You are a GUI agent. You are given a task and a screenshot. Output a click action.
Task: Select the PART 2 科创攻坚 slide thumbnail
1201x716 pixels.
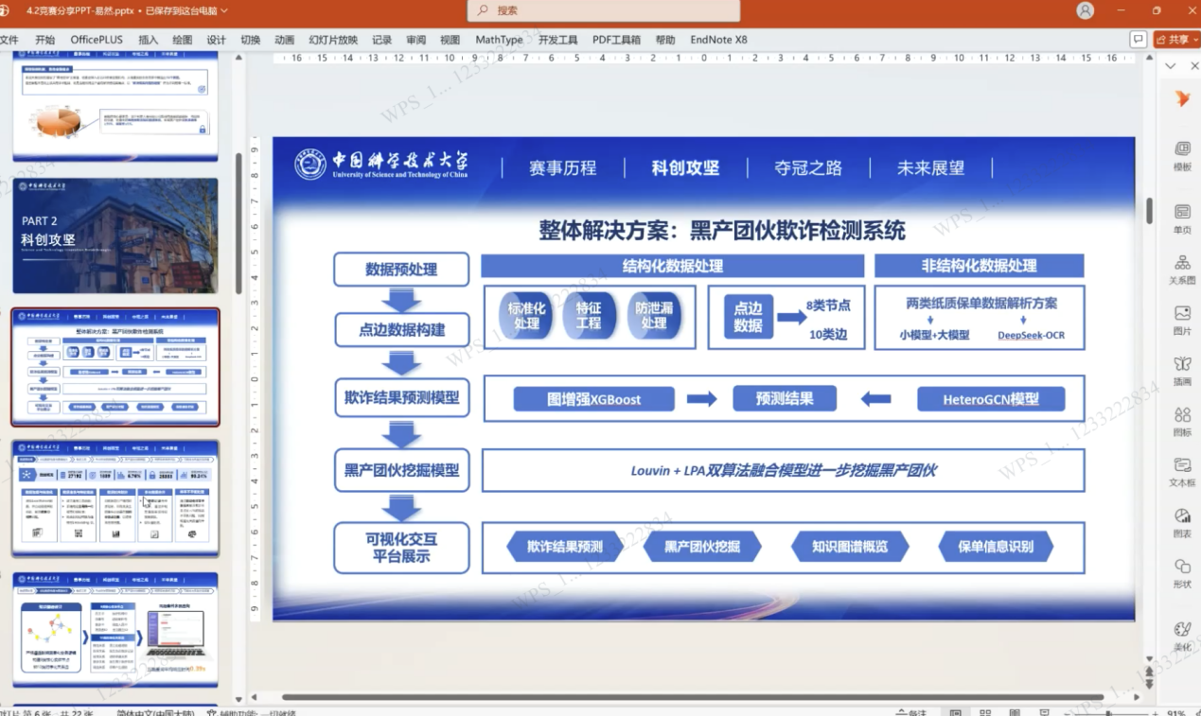pos(115,236)
